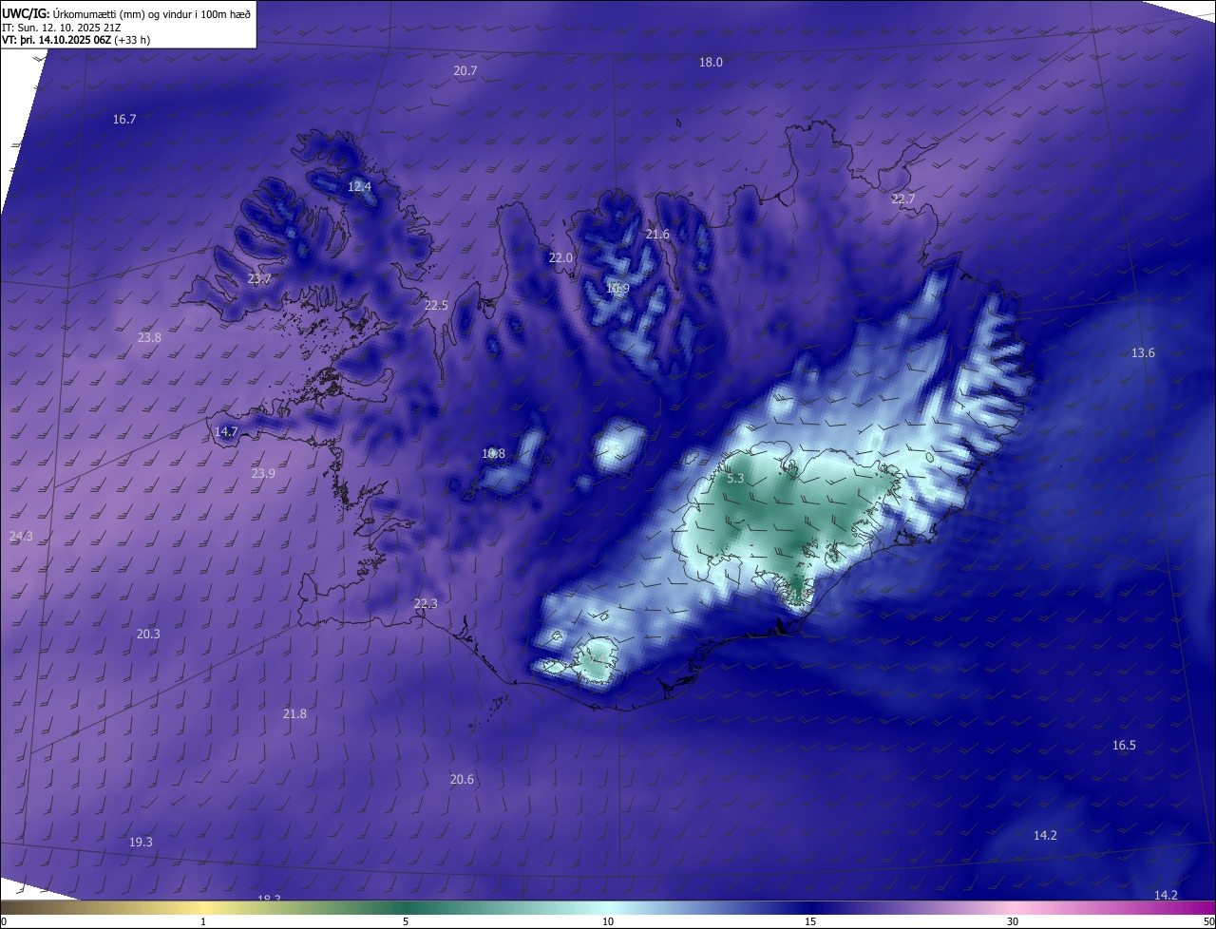This screenshot has width=1216, height=929.
Task: Click the 20.7 value label
Action: click(465, 71)
